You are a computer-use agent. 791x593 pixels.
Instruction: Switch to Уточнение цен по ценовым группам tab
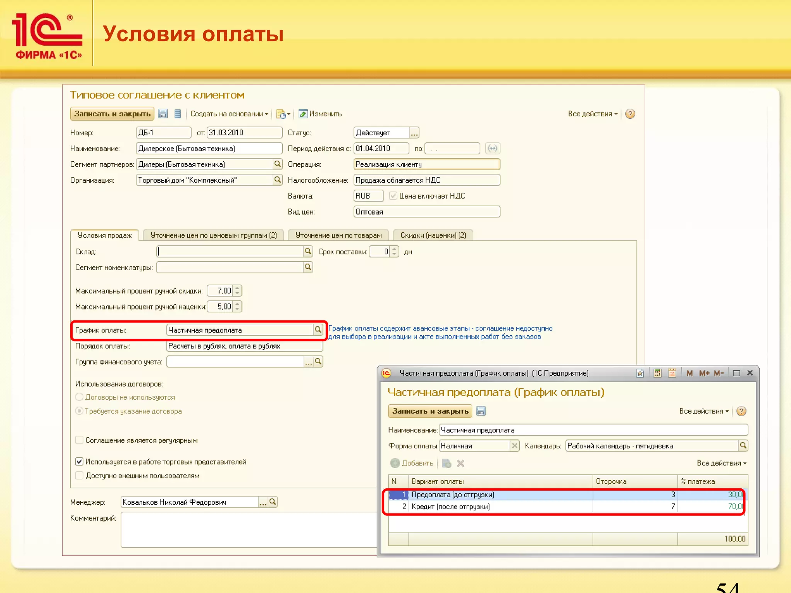(213, 235)
